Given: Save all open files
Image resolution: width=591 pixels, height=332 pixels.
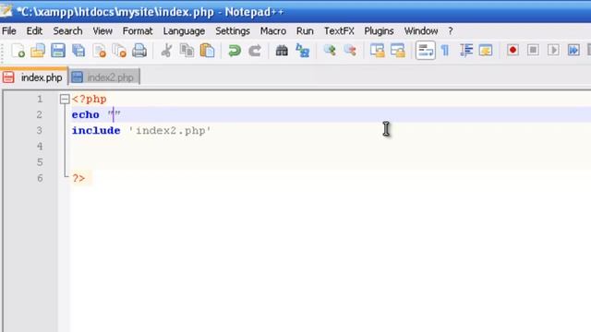Looking at the screenshot, I should coord(78,51).
